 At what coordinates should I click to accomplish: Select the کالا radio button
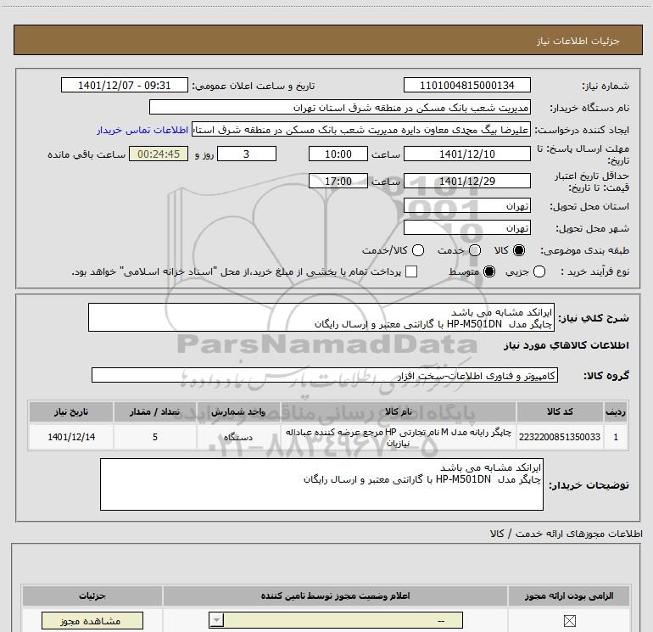(x=519, y=250)
